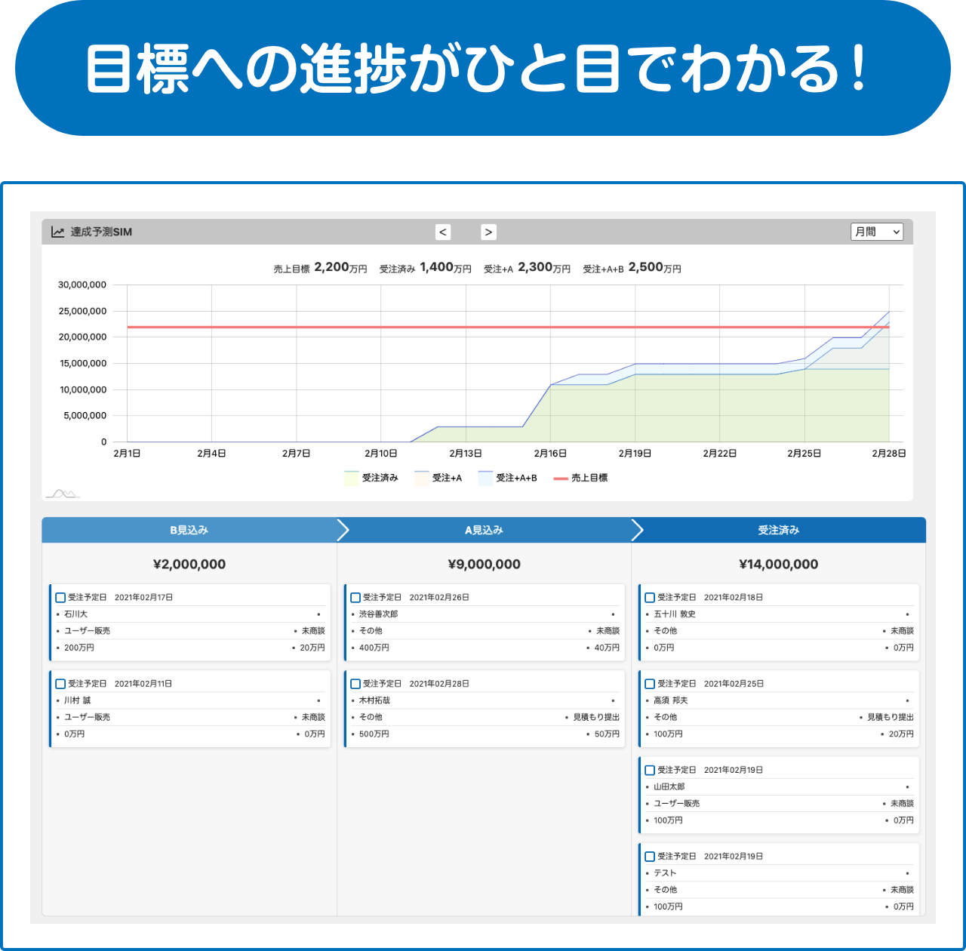The width and height of the screenshot is (966, 951).
Task: Click the 2月28日 axis label
Action: (889, 454)
